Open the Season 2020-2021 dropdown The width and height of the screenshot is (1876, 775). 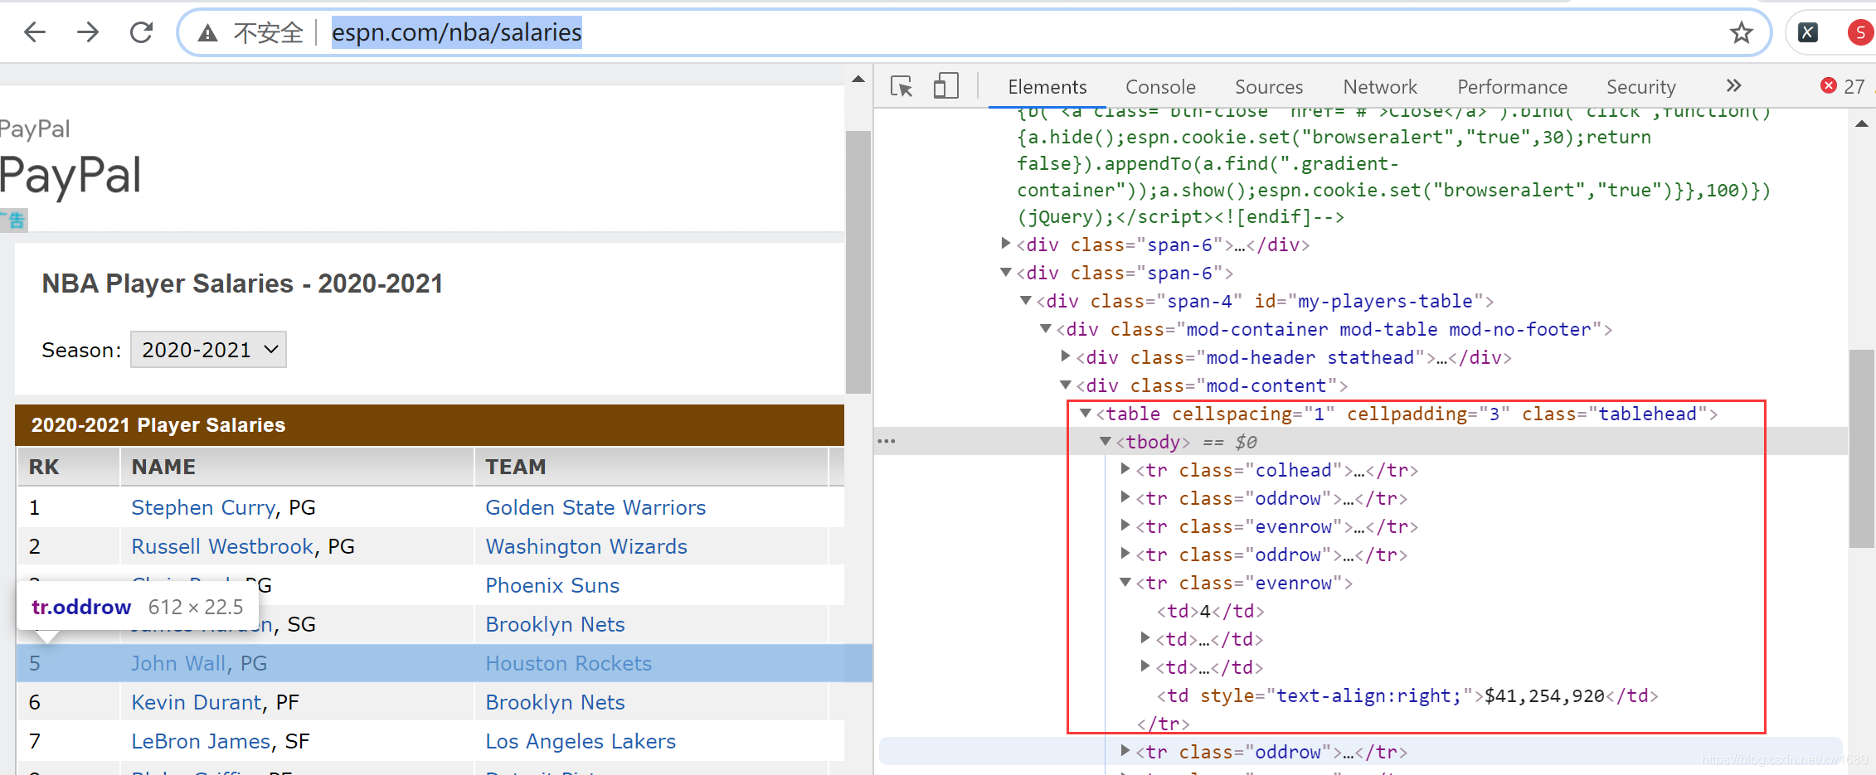[208, 350]
